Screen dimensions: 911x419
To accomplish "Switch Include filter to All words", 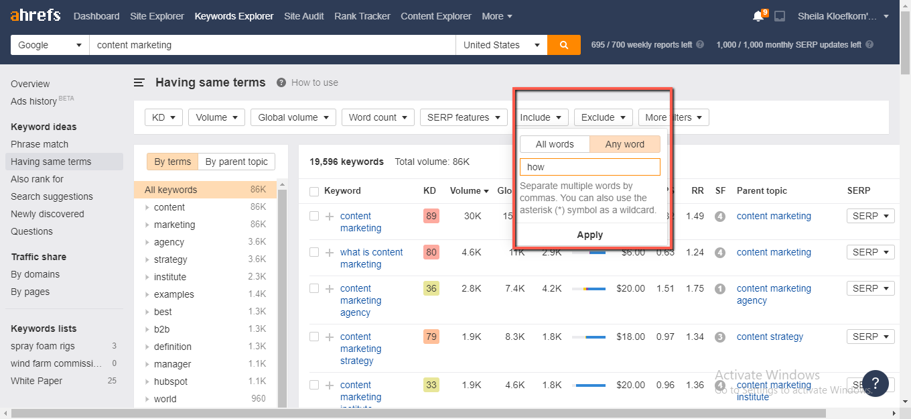I will [555, 144].
